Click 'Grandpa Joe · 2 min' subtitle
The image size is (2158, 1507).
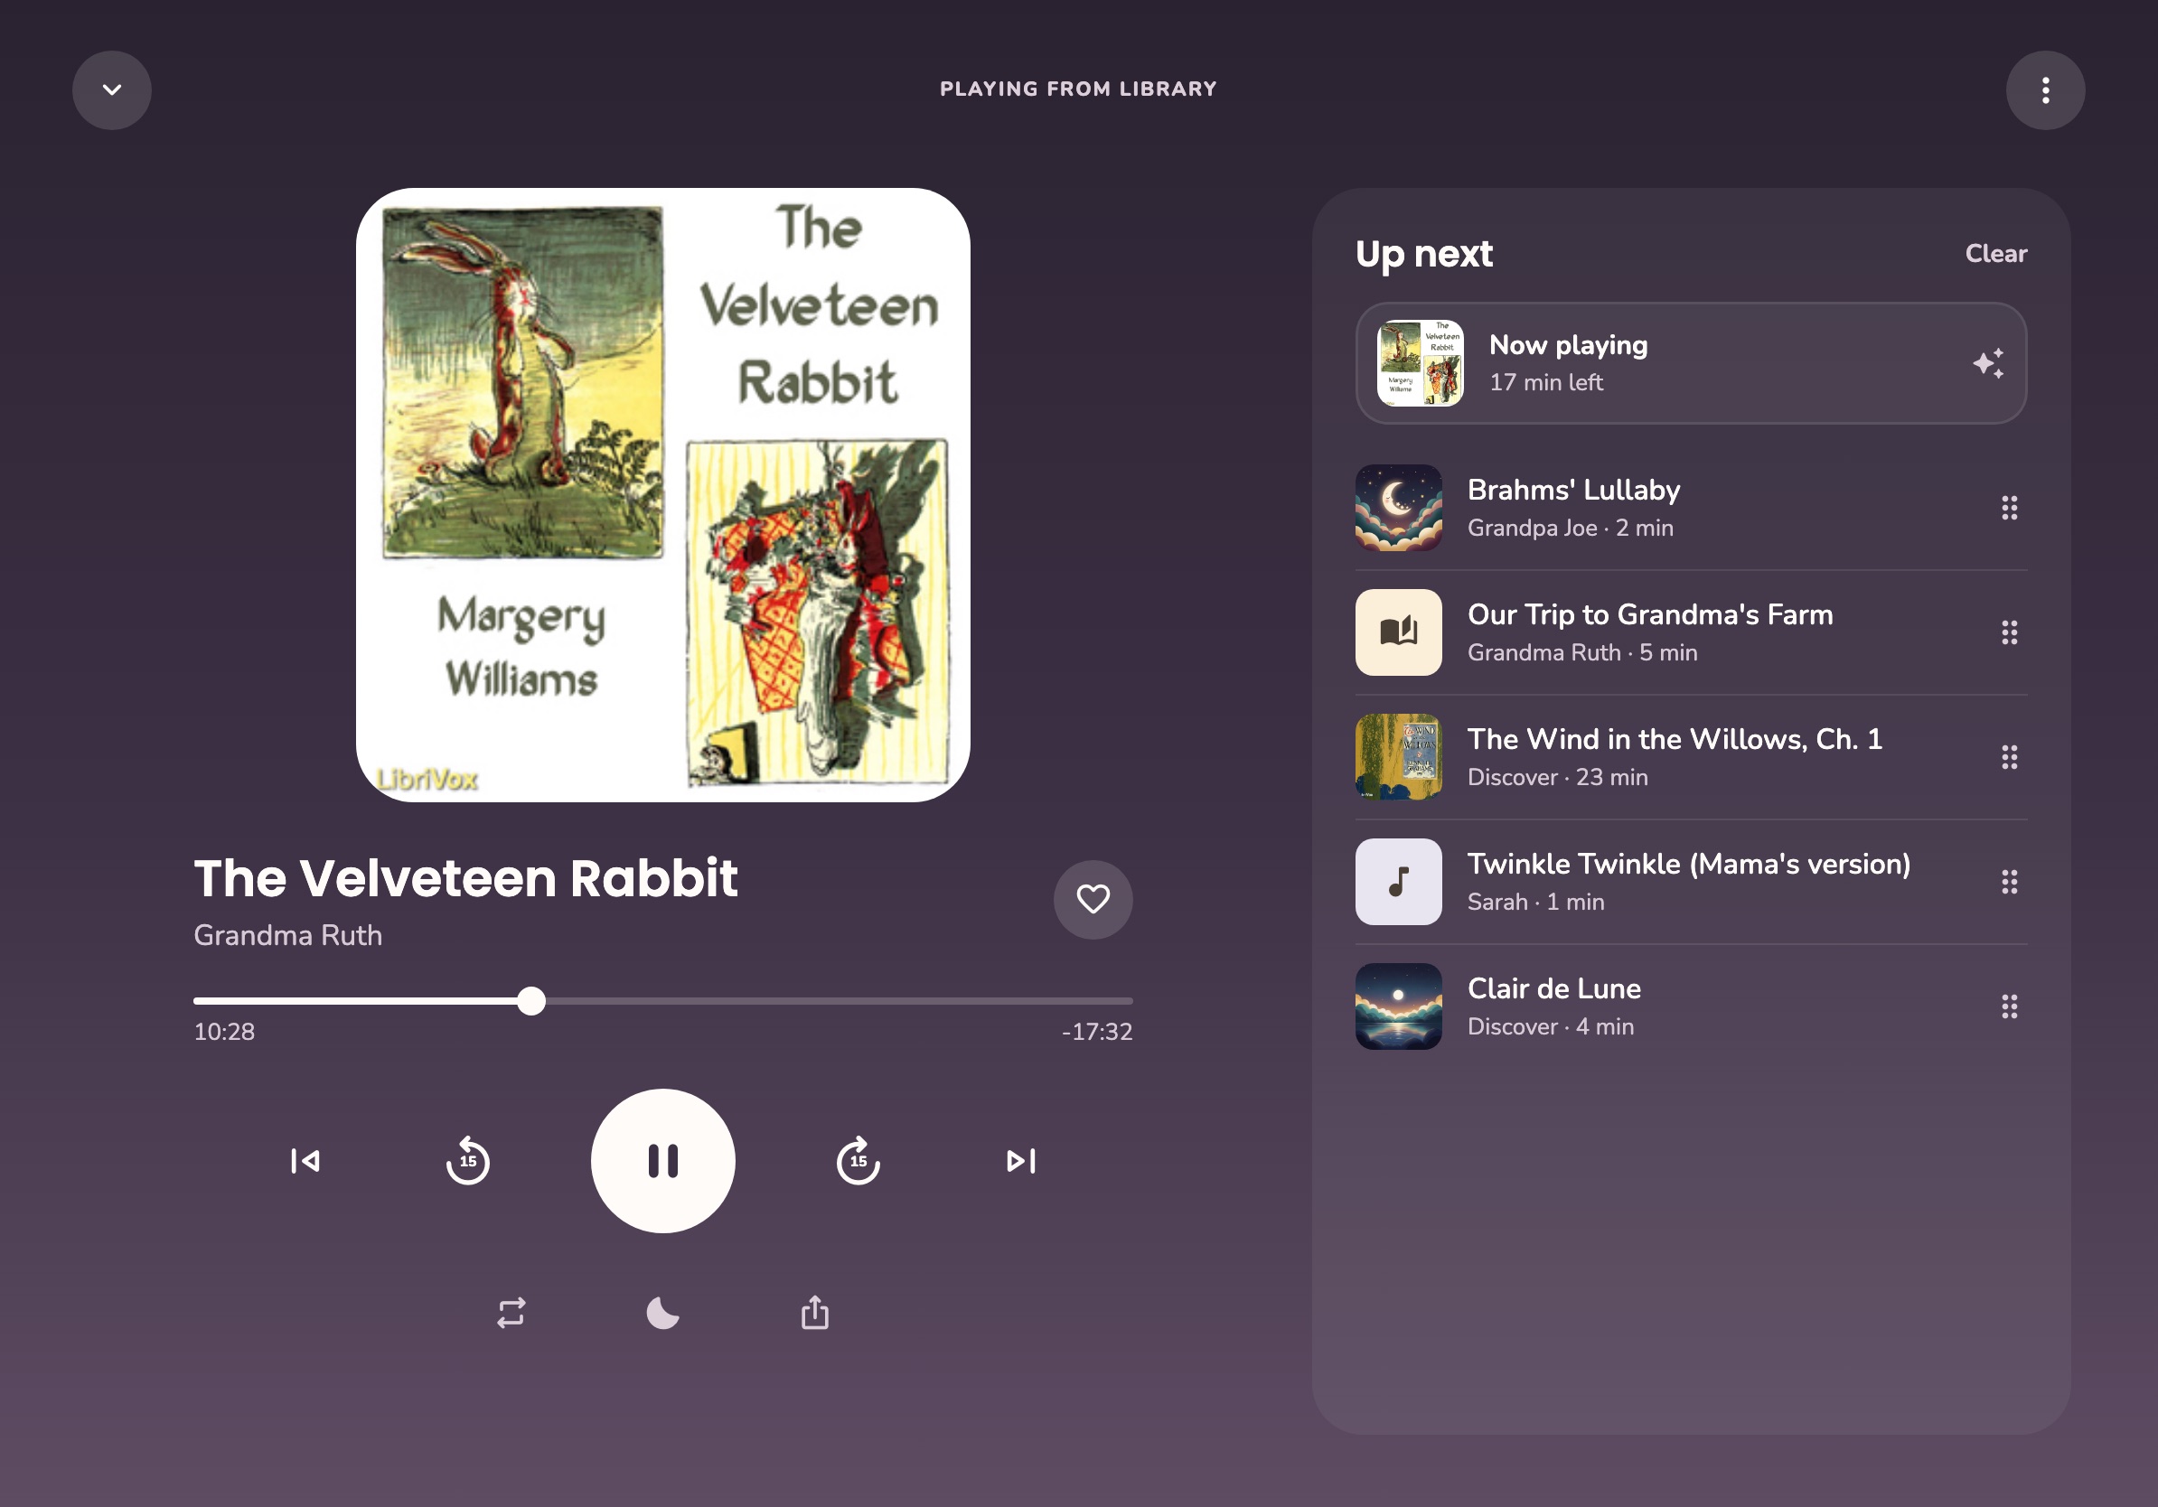click(1570, 528)
